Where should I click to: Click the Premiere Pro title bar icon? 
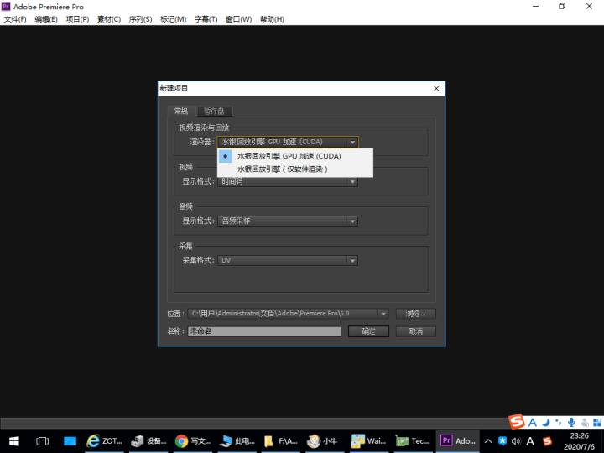tap(6, 7)
